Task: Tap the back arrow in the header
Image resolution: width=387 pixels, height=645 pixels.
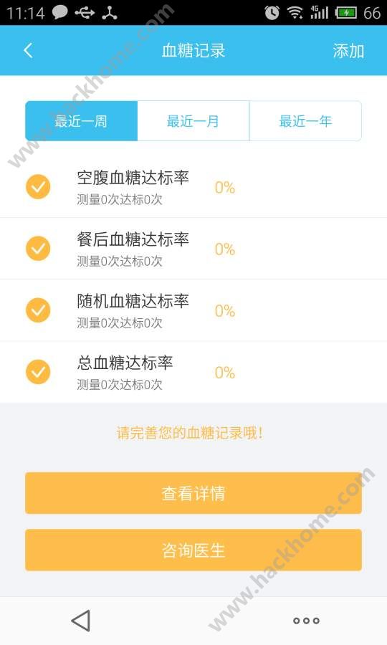Action: point(28,51)
